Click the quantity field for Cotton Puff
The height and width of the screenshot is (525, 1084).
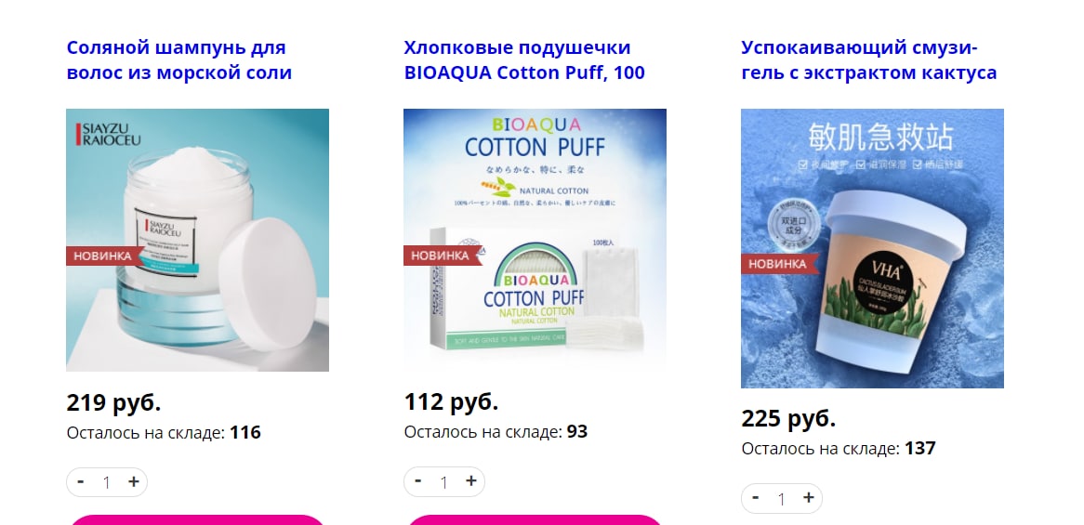(443, 482)
